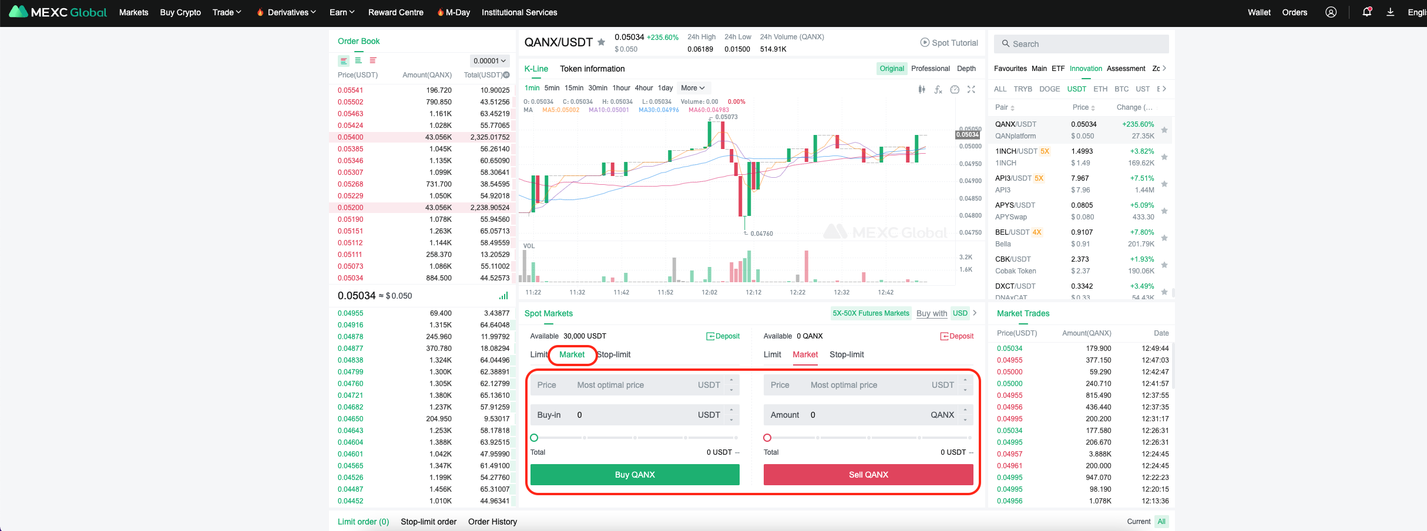Viewport: 1427px width, 531px height.
Task: Click the sell amount percentage slider handle
Action: (x=767, y=438)
